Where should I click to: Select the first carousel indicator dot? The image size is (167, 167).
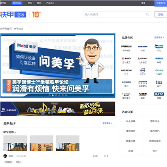50,95
